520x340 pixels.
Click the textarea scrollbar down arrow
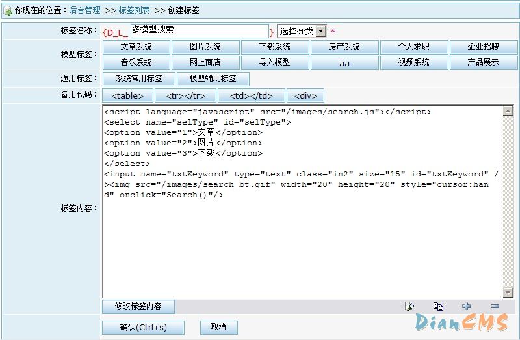click(x=508, y=293)
